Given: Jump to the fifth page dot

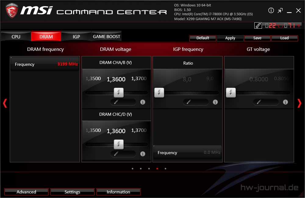Looking at the screenshot, I should point(165,169).
